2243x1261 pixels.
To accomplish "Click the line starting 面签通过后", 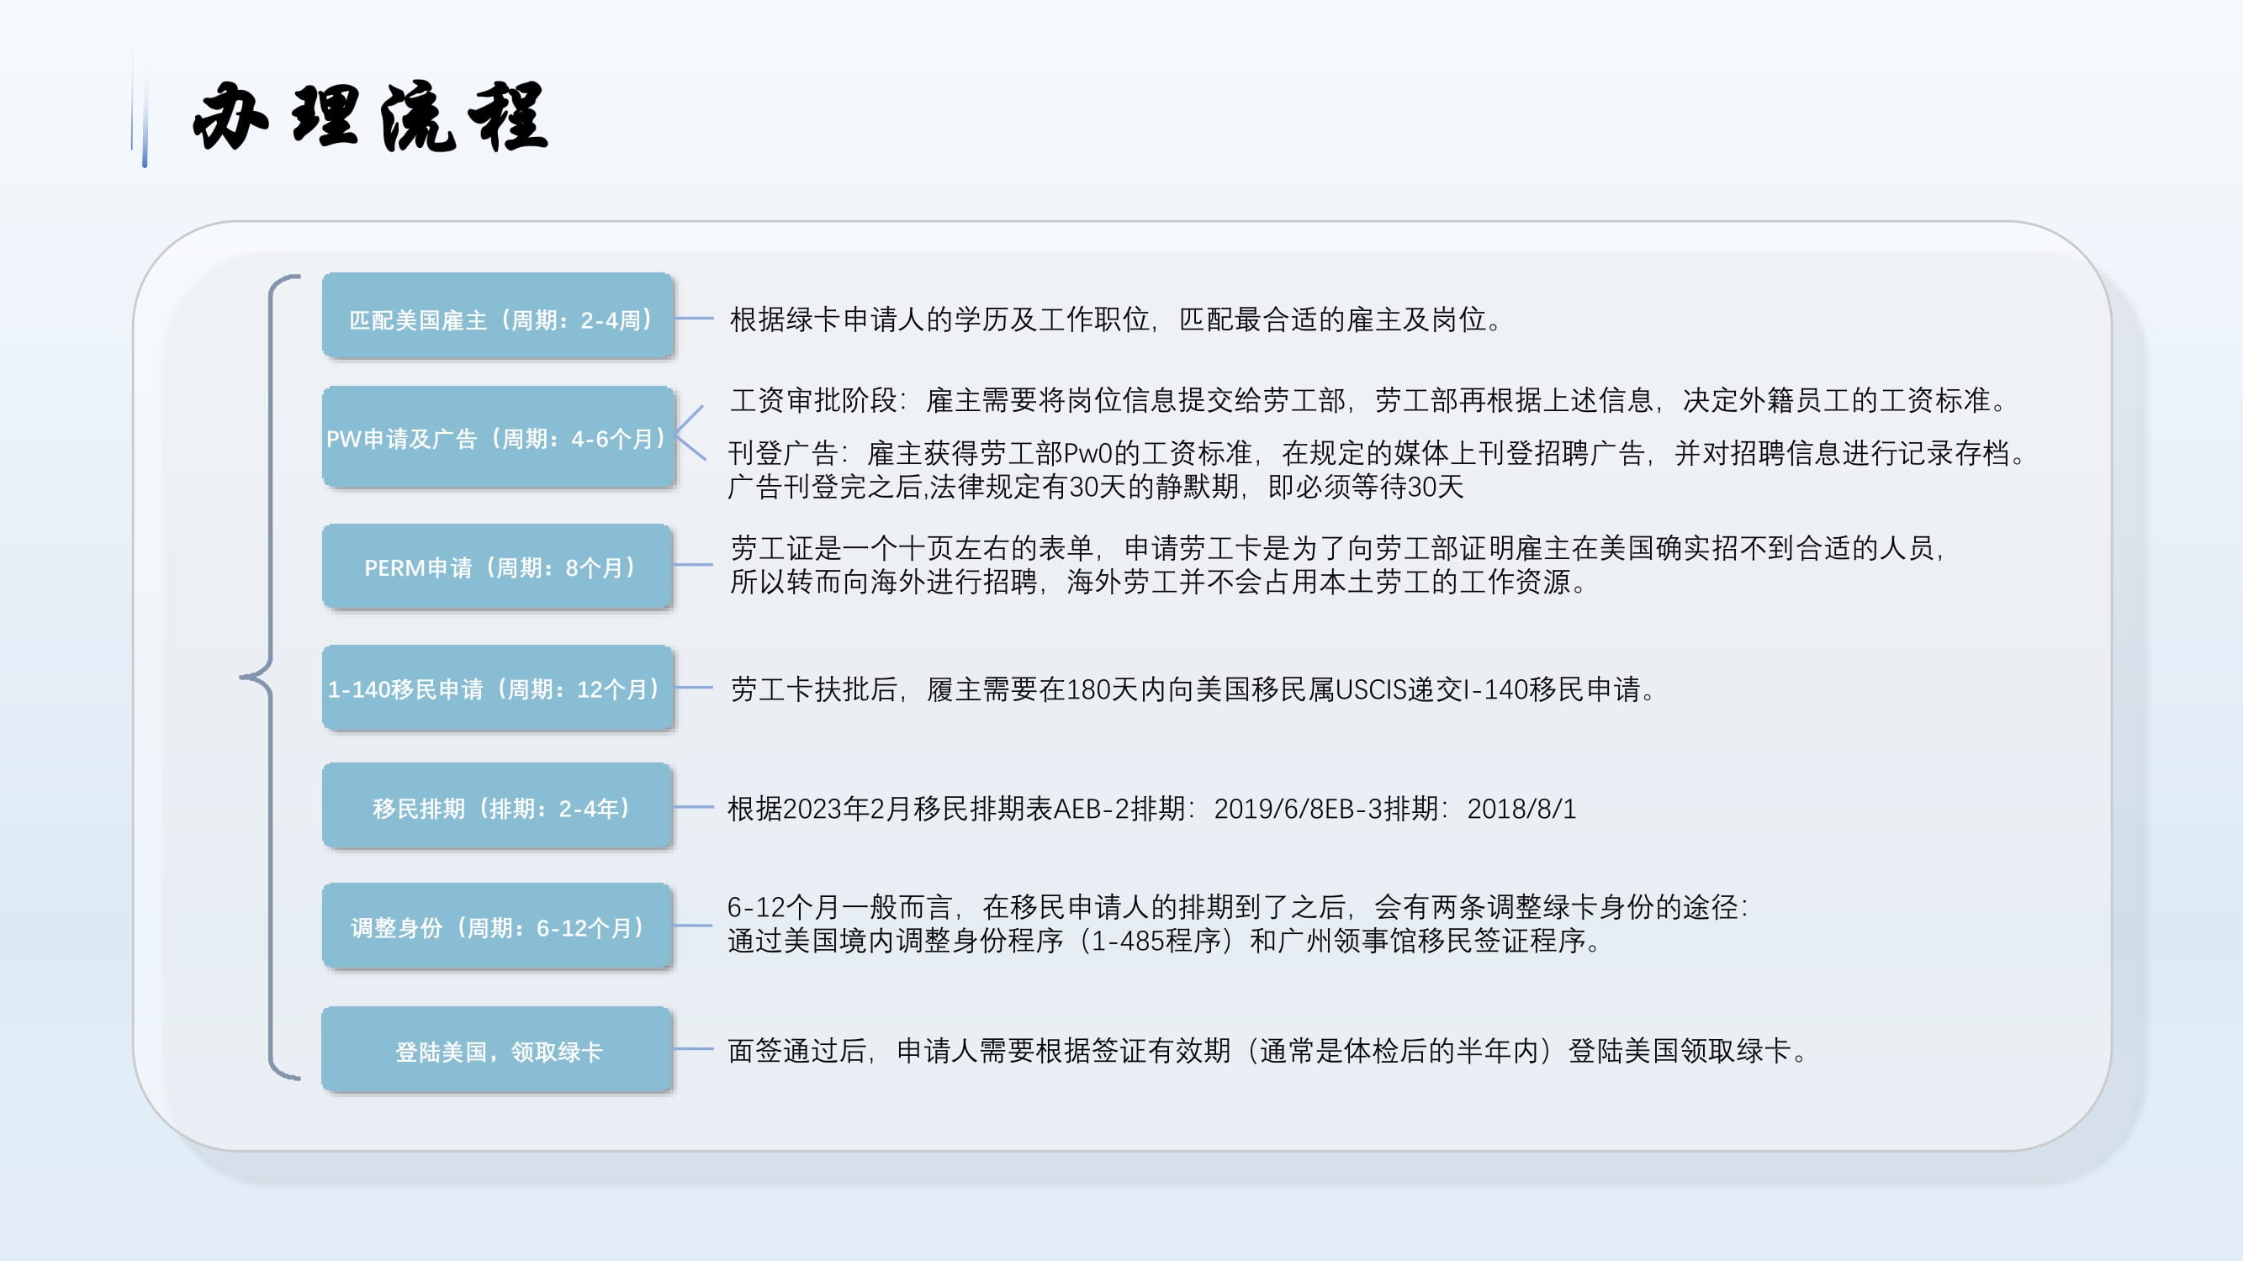I will [x=1268, y=1052].
